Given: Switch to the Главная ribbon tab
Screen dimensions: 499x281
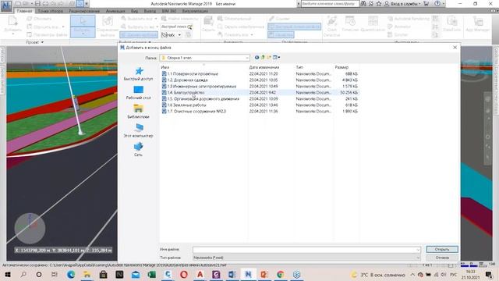Looking at the screenshot, I should point(24,11).
